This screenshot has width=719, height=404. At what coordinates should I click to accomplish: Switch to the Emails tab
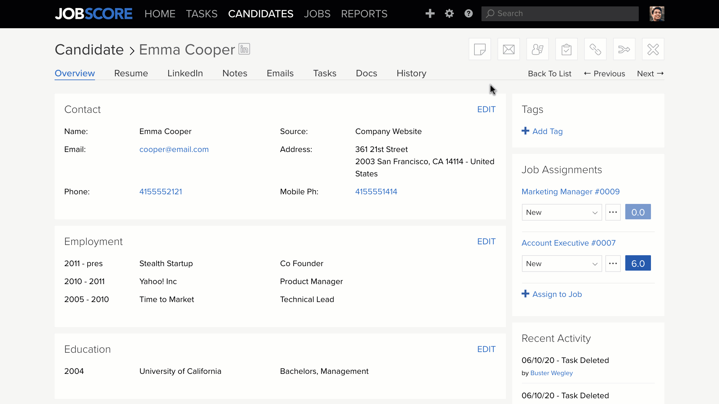(x=280, y=73)
